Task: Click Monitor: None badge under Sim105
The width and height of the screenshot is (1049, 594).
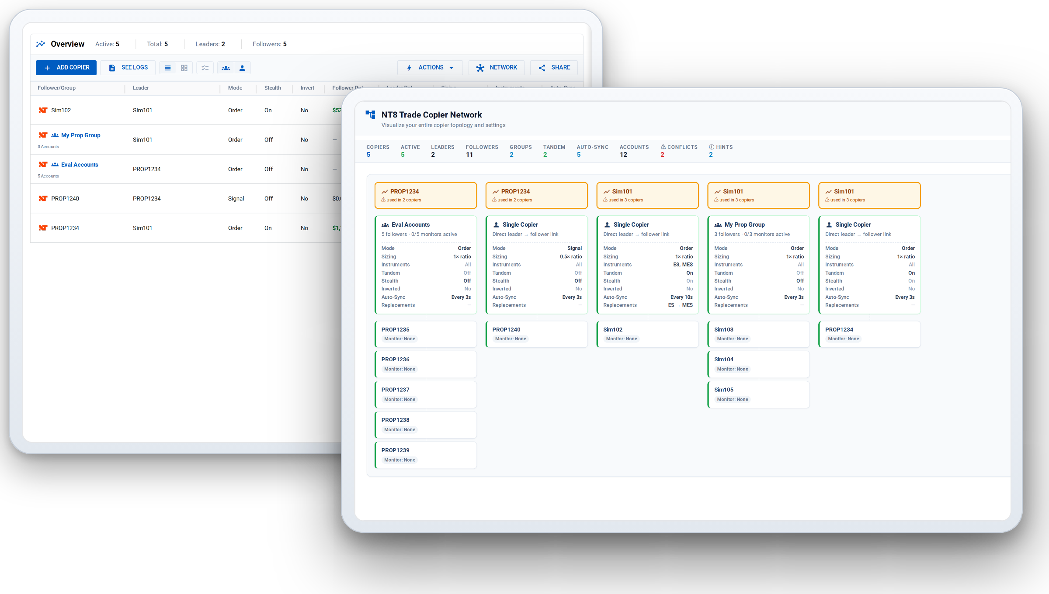Action: click(x=733, y=400)
